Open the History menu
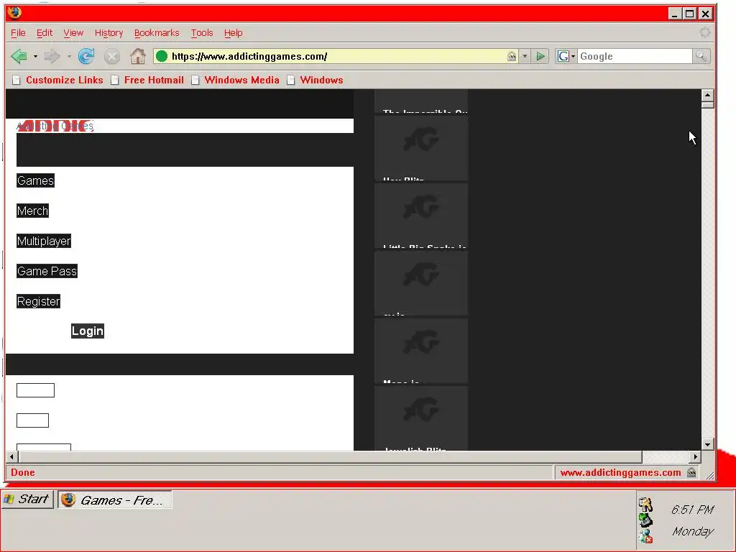 coord(109,33)
